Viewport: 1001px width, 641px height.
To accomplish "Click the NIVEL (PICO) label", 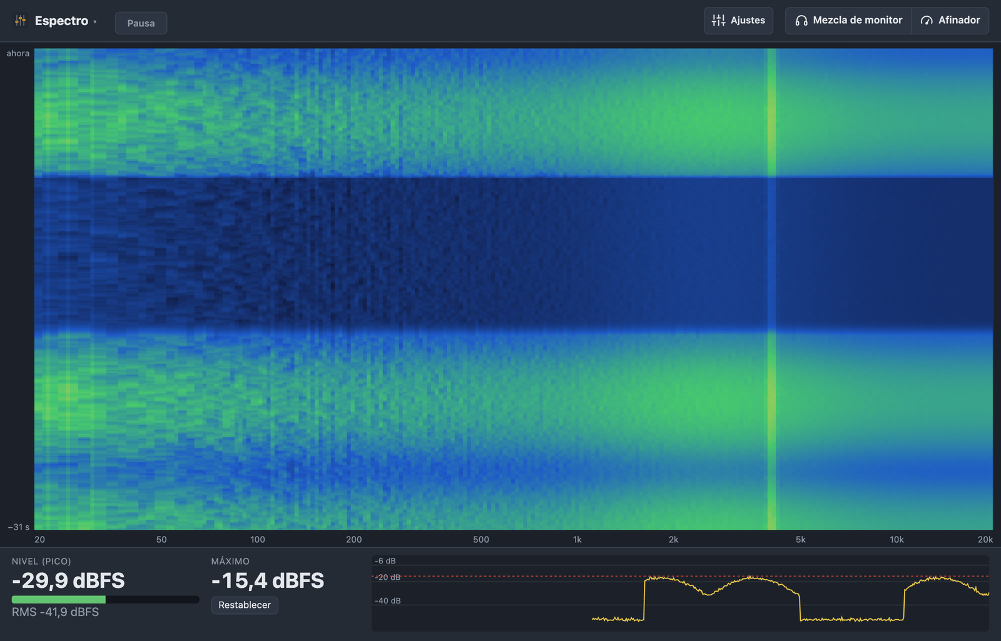I will [41, 562].
